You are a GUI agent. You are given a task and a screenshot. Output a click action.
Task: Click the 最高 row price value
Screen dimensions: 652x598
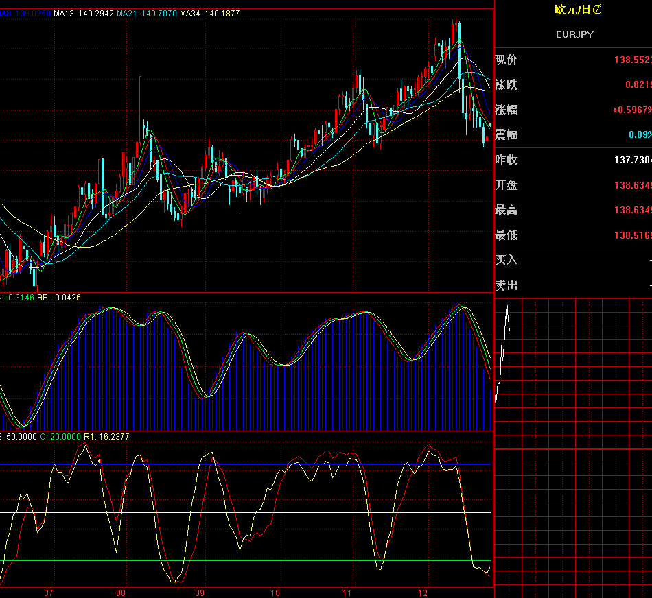[633, 211]
